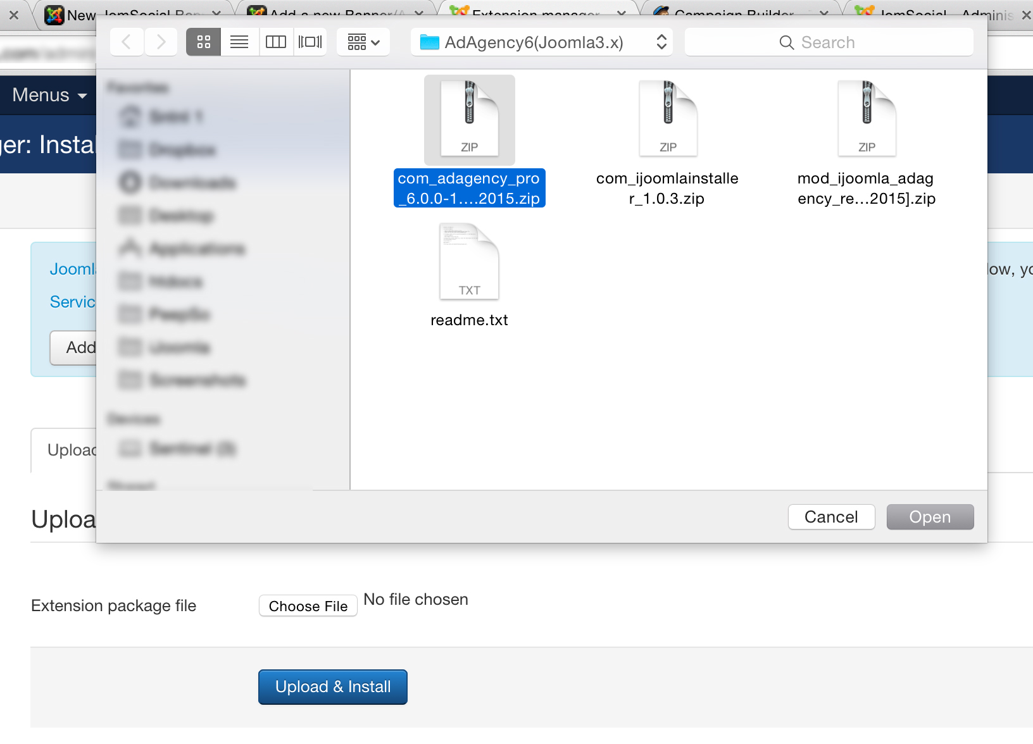The image size is (1033, 744).
Task: Click the search magnifier icon
Action: click(786, 42)
